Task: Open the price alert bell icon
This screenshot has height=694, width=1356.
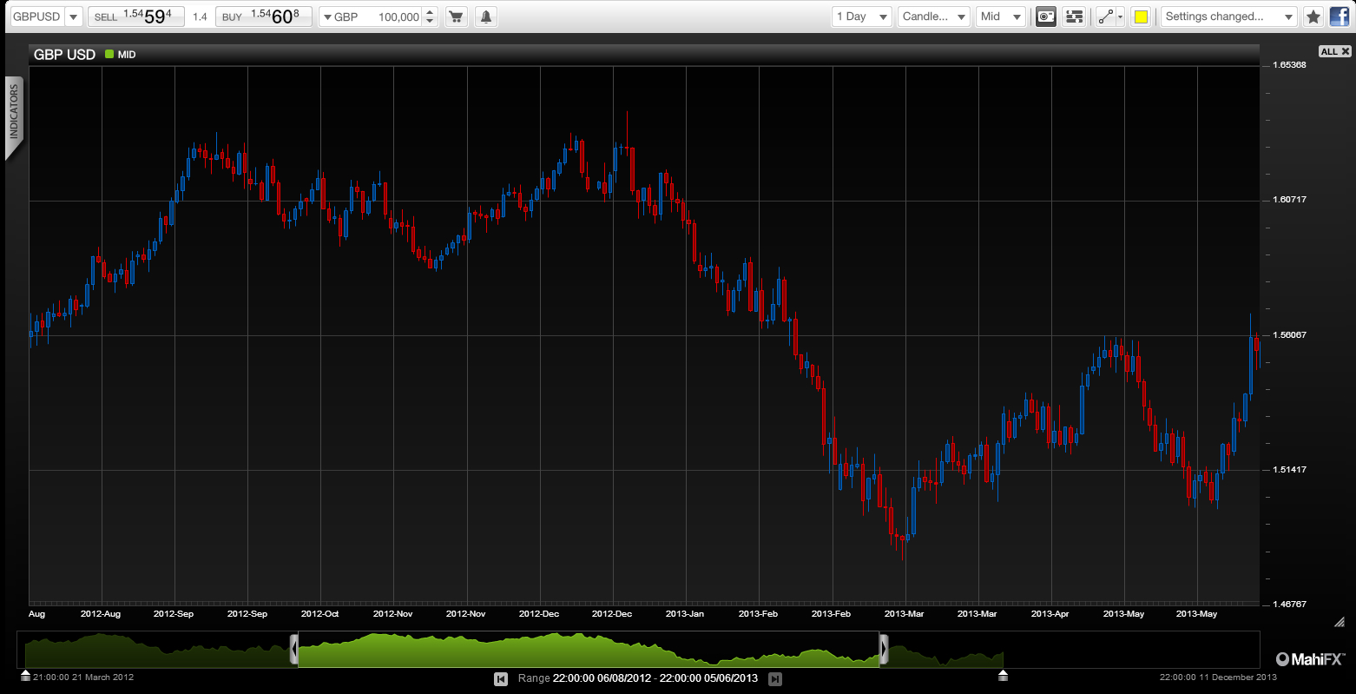Action: [x=486, y=17]
